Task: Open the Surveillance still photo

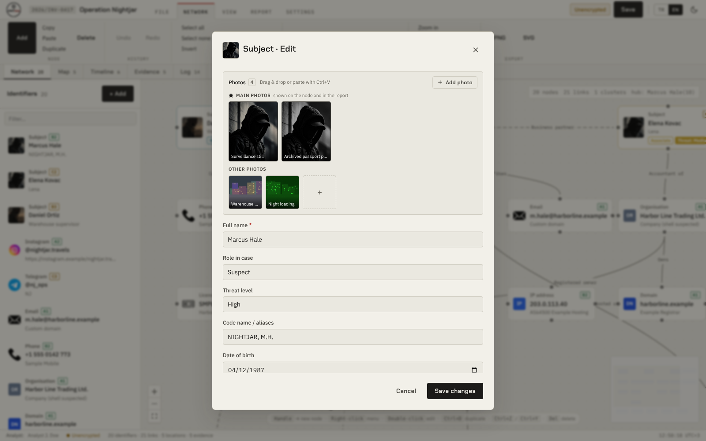Action: [x=253, y=131]
